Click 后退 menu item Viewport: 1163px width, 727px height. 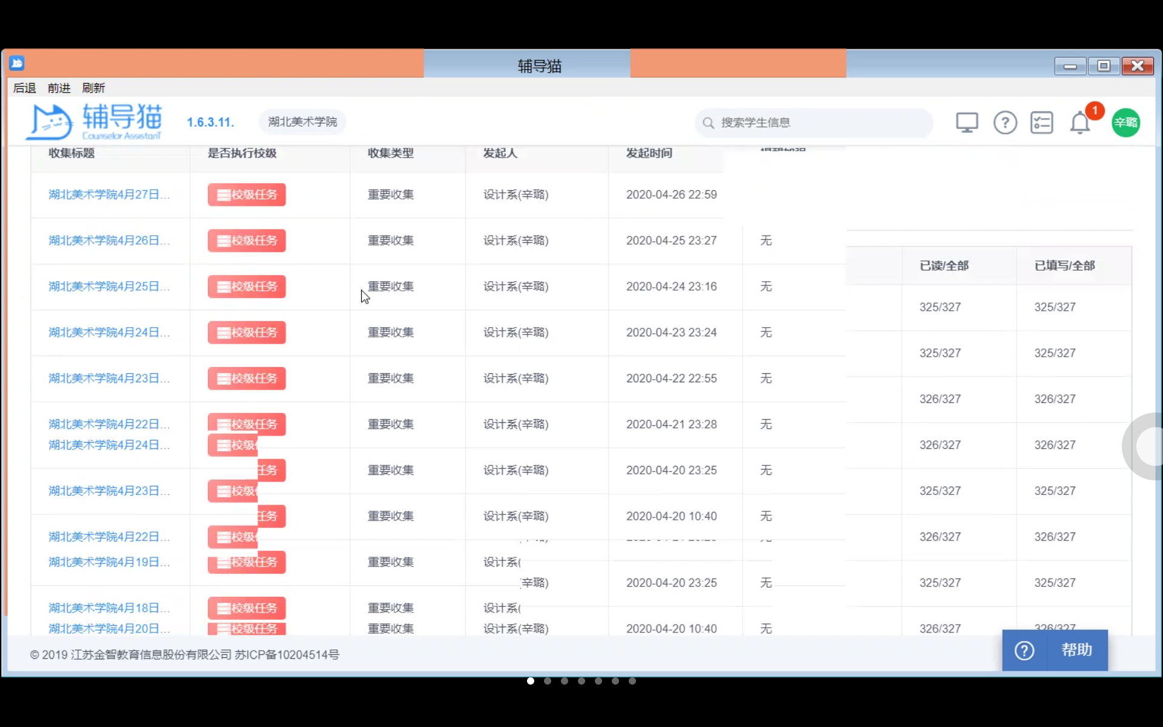tap(25, 88)
